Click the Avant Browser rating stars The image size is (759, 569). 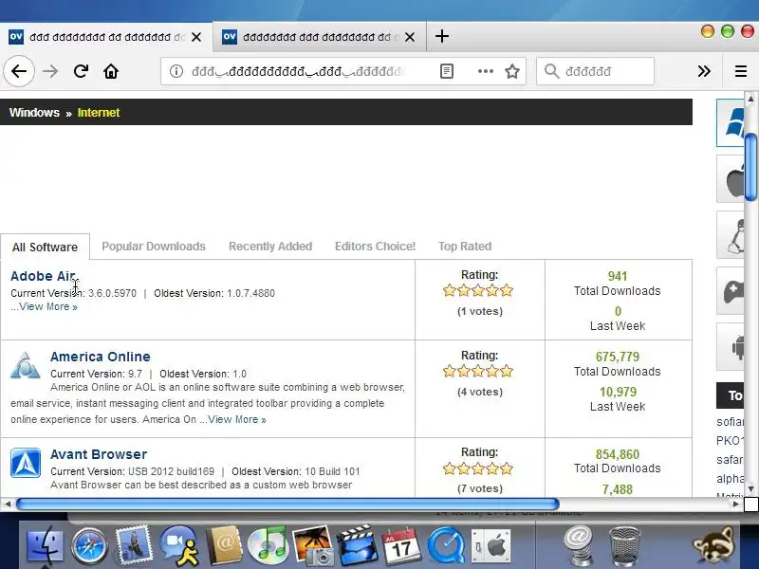coord(478,468)
